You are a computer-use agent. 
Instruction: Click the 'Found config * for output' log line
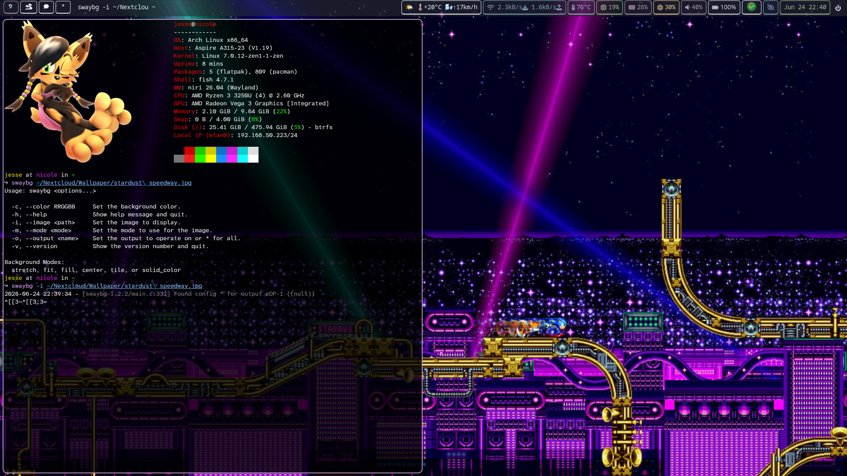[160, 294]
